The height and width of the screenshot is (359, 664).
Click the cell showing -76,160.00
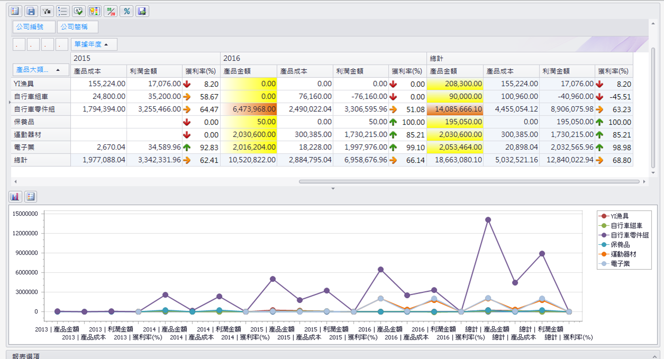[x=361, y=96]
